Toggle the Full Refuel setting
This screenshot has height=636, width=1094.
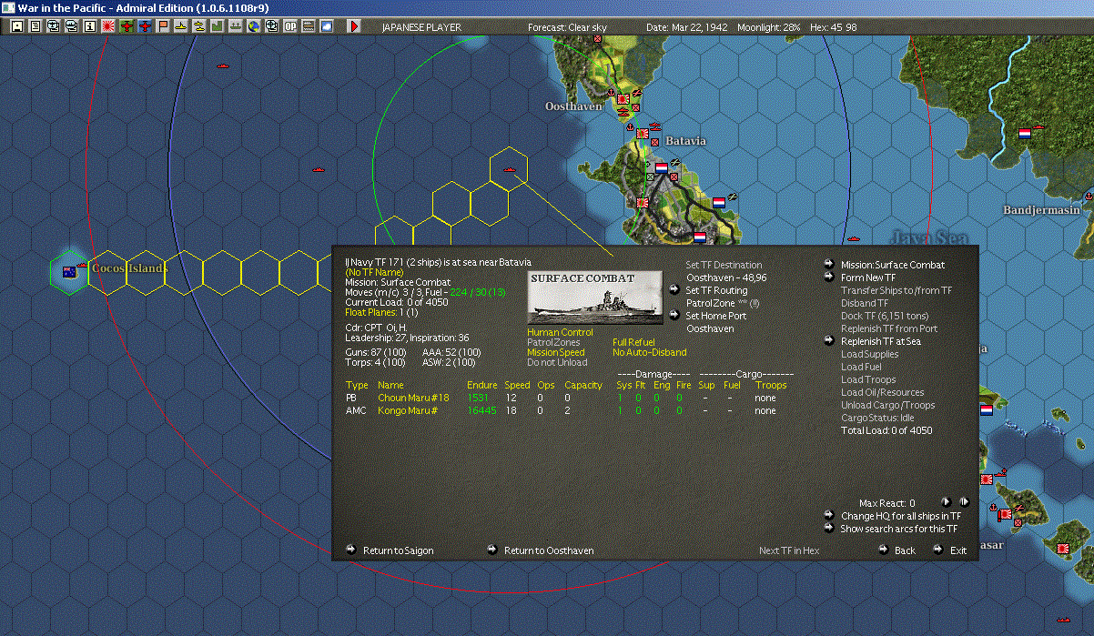(633, 342)
